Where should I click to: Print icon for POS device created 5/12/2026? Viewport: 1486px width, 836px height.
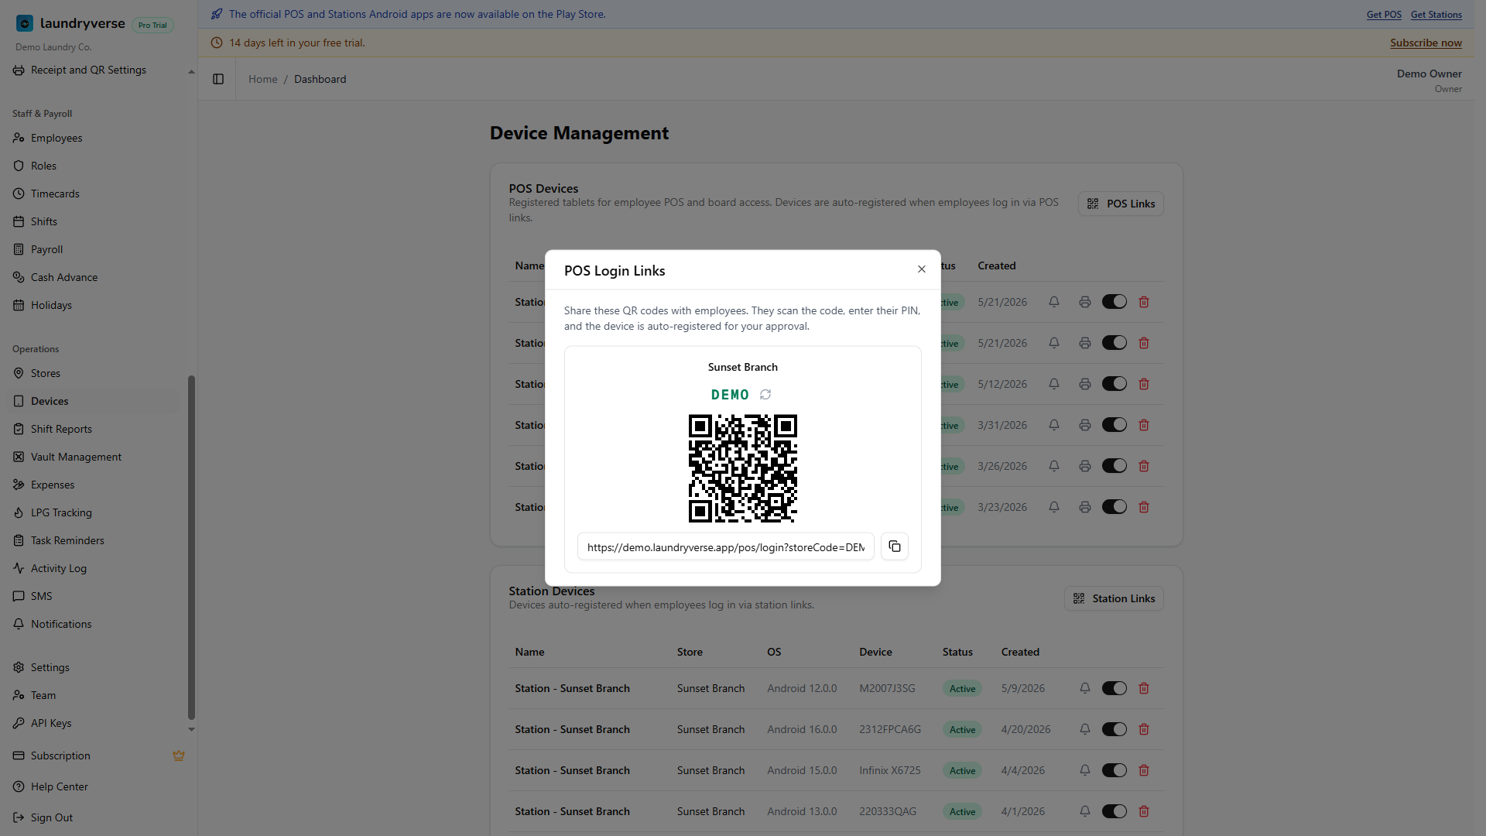coord(1085,384)
